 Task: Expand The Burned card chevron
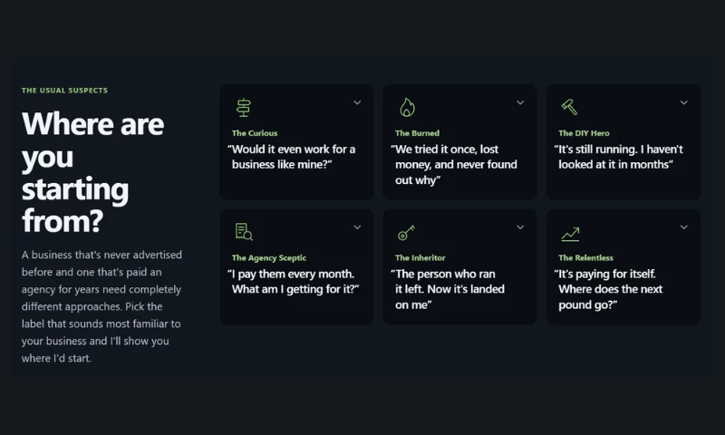click(520, 102)
